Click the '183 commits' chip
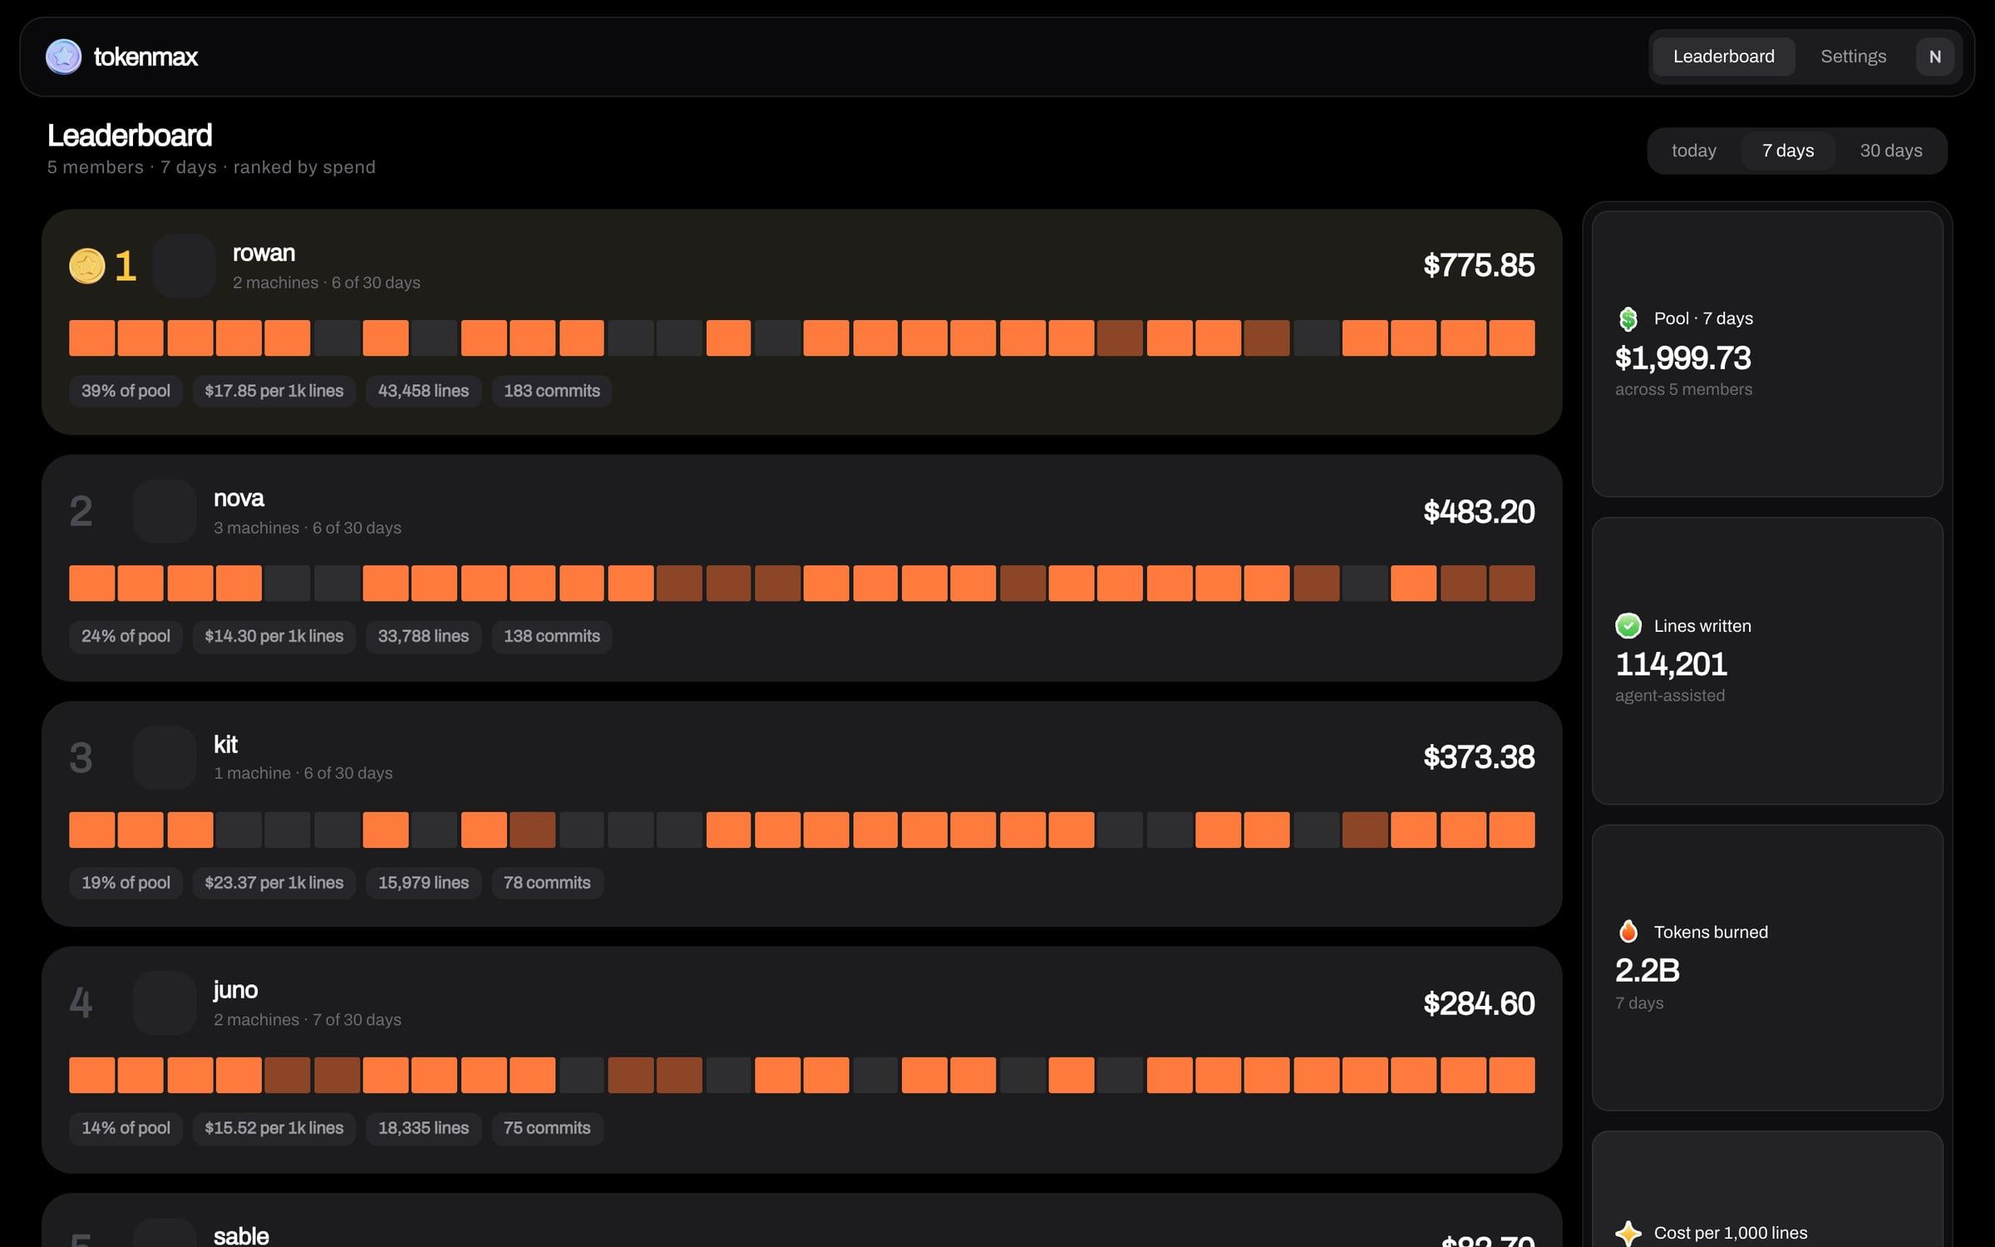Viewport: 1995px width, 1247px height. click(551, 391)
